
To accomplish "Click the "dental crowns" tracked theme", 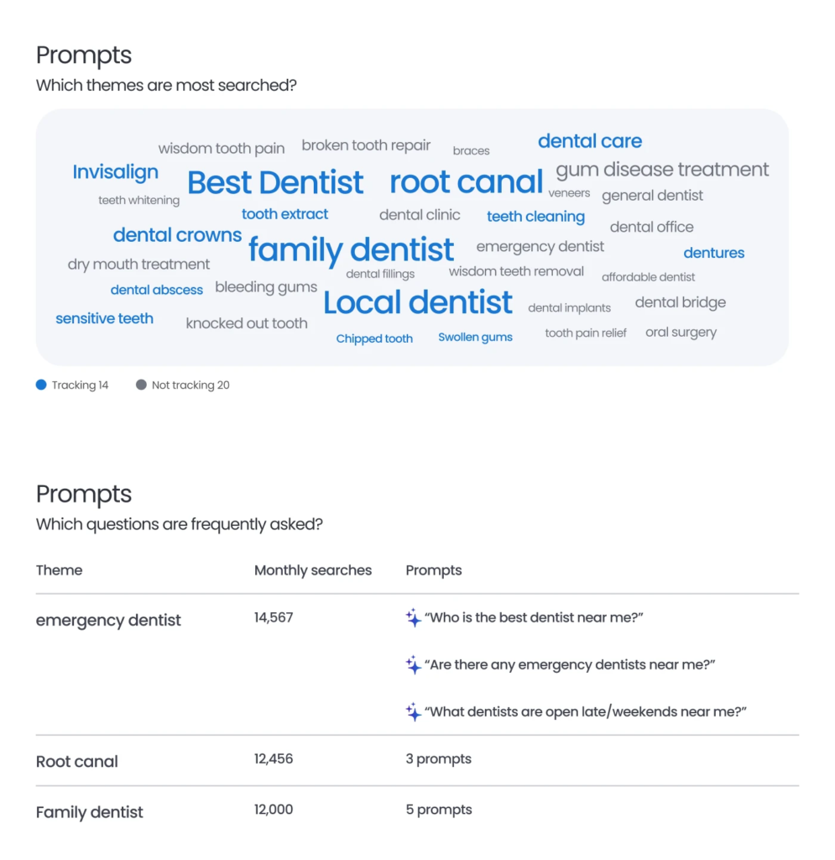I will click(x=177, y=235).
